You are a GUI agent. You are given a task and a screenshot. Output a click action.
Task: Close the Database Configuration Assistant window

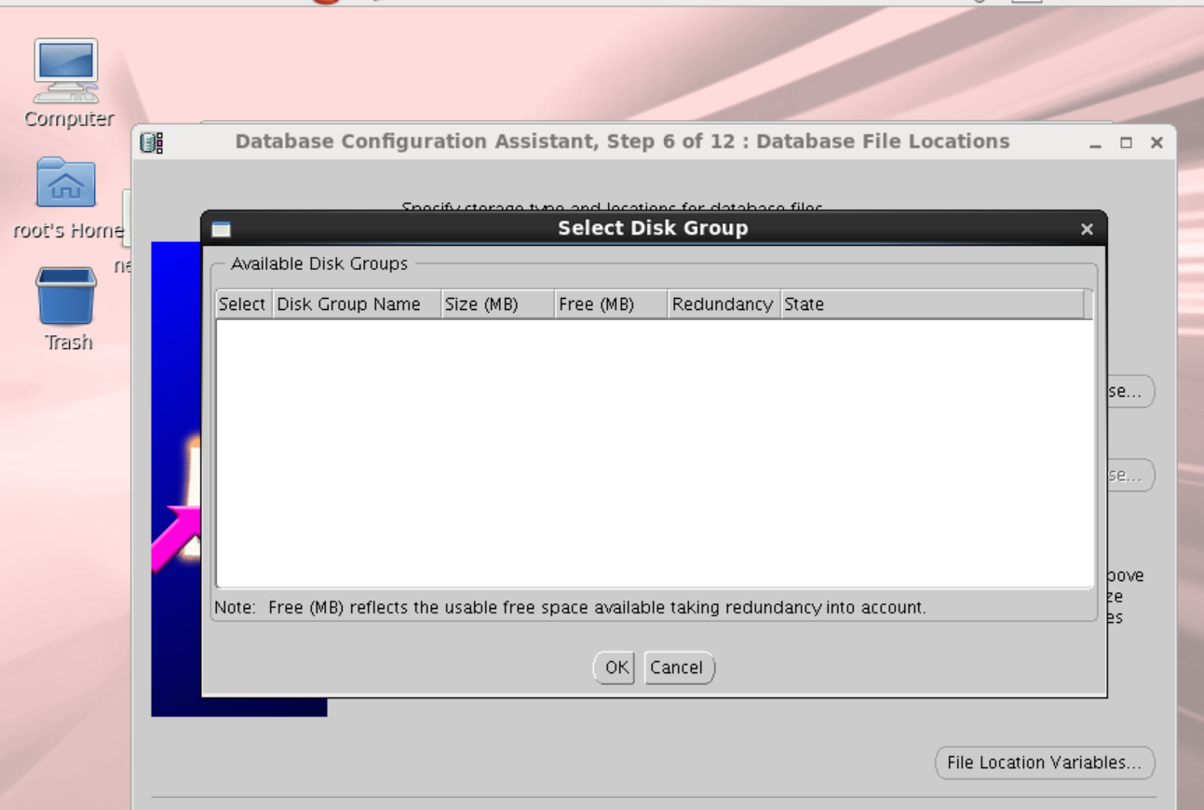(1156, 143)
